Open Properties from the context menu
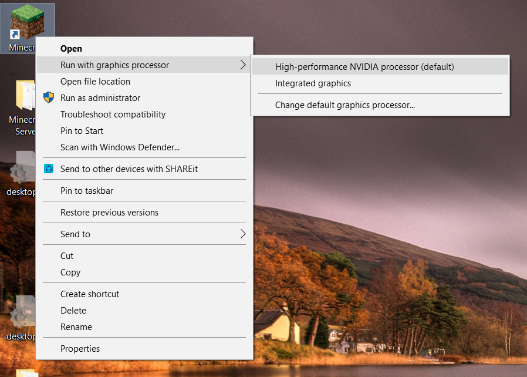The height and width of the screenshot is (377, 527). pyautogui.click(x=144, y=349)
